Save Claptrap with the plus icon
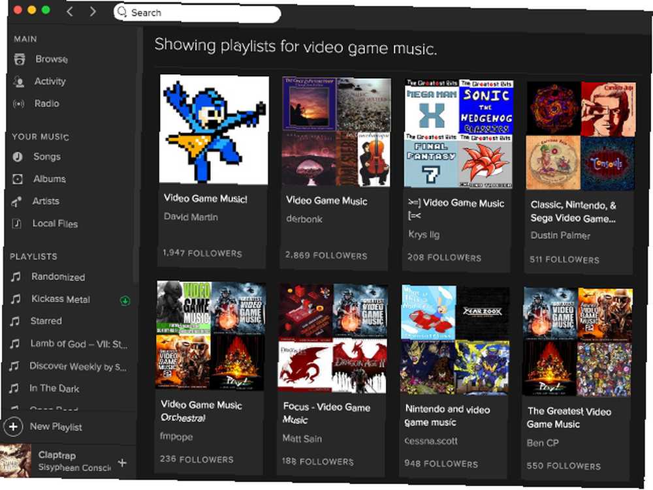The width and height of the screenshot is (653, 490). tap(123, 463)
